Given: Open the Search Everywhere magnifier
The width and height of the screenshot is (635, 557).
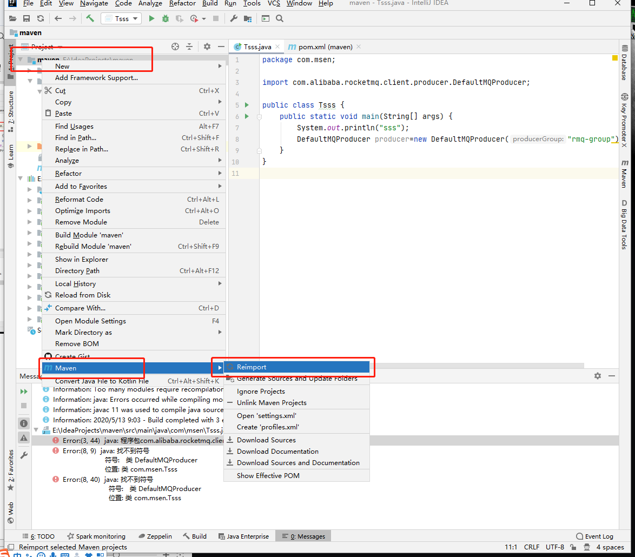Looking at the screenshot, I should click(279, 18).
